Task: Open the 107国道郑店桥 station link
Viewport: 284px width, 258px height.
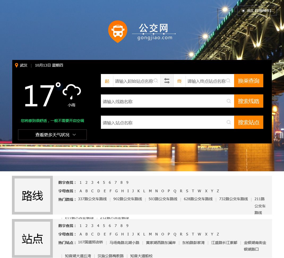Action: [91, 242]
